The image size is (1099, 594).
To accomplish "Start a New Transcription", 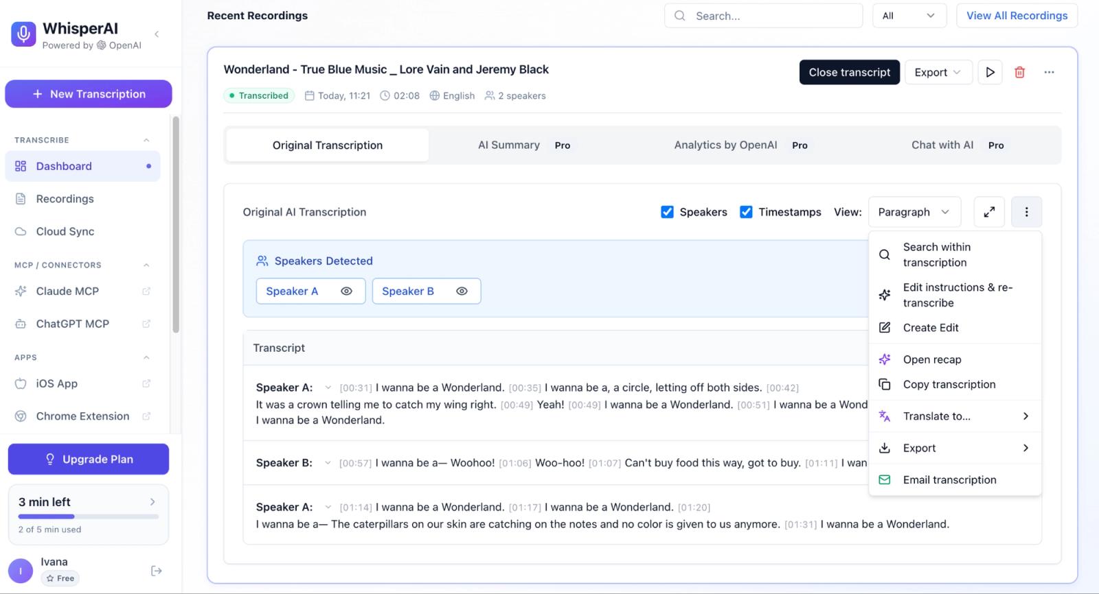I will click(x=89, y=94).
